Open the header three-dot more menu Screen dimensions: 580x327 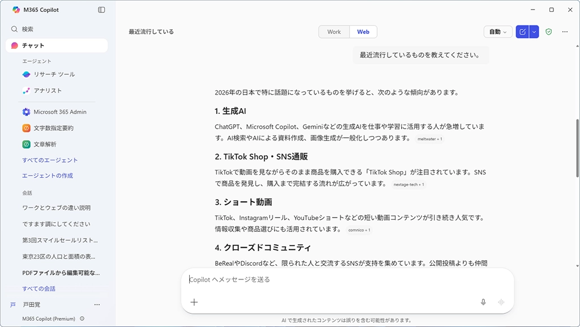(x=565, y=32)
